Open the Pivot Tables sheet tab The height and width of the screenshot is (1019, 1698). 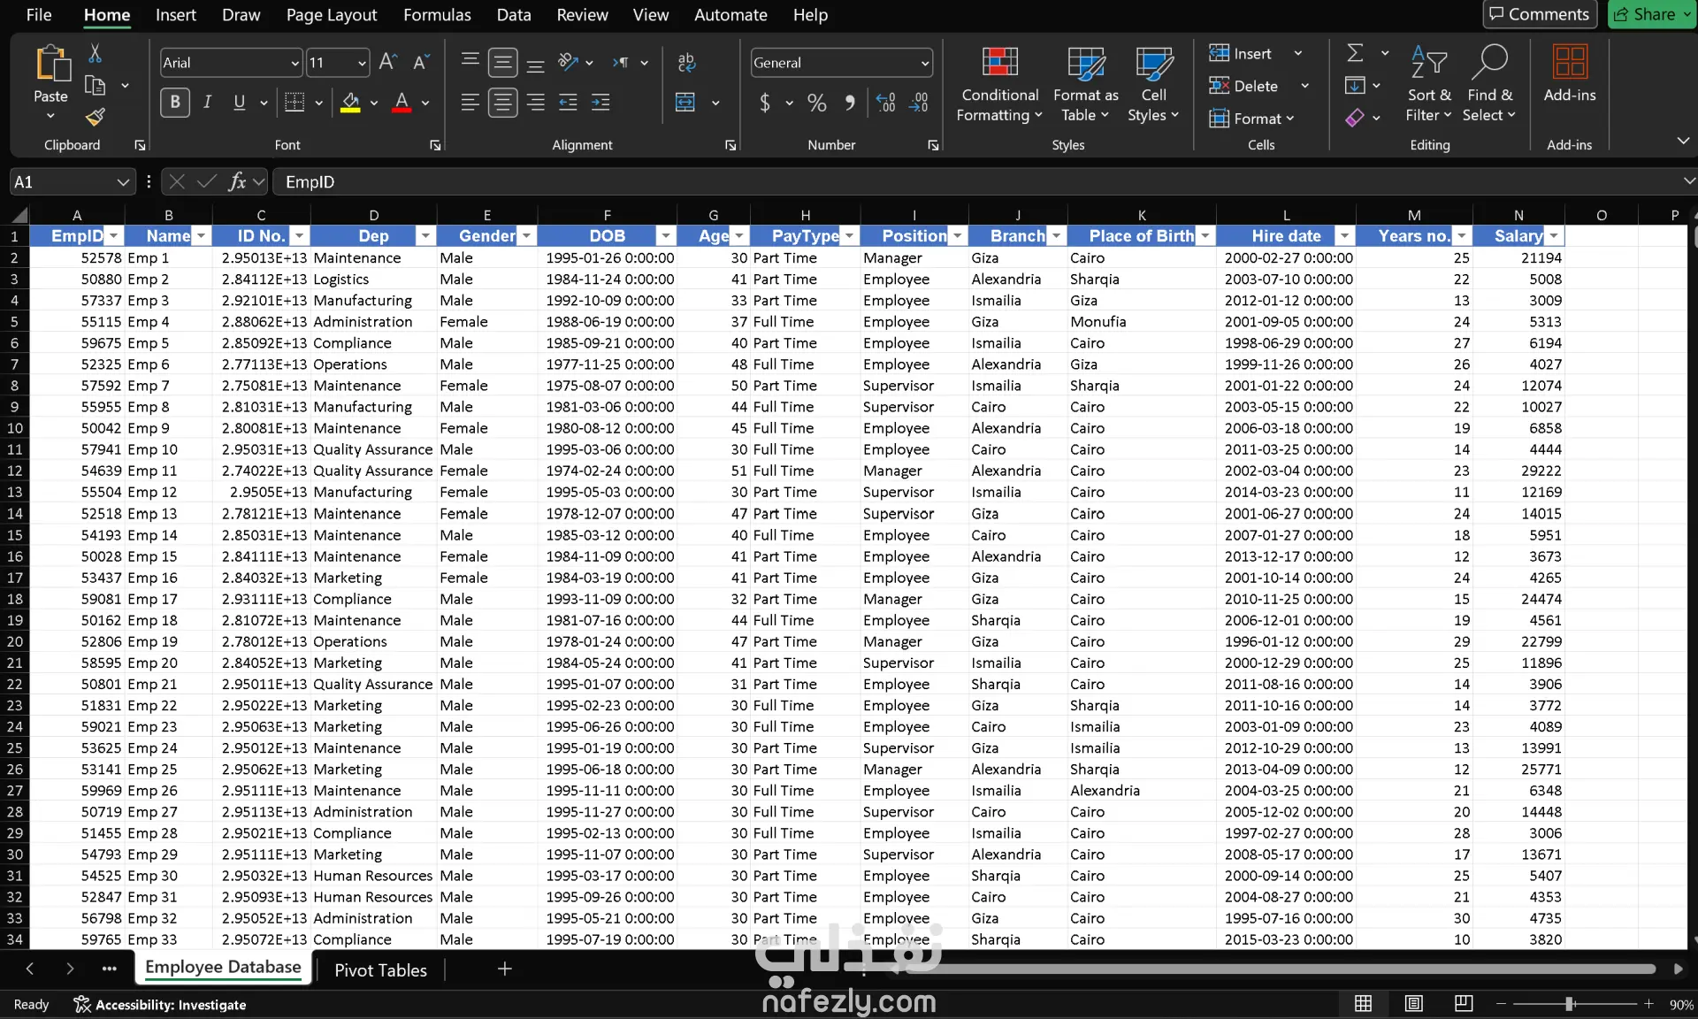pyautogui.click(x=380, y=970)
